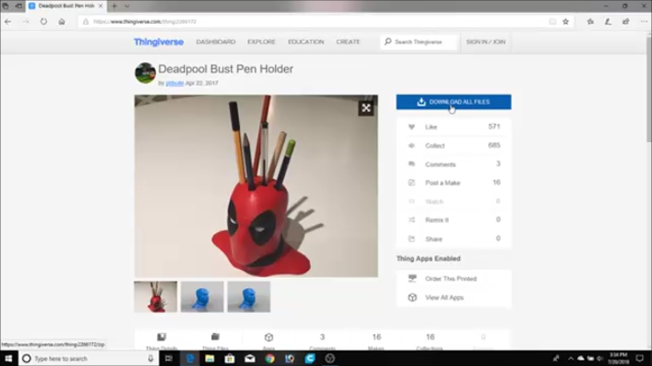The height and width of the screenshot is (366, 652).
Task: Click the Download All Files button
Action: click(x=453, y=102)
